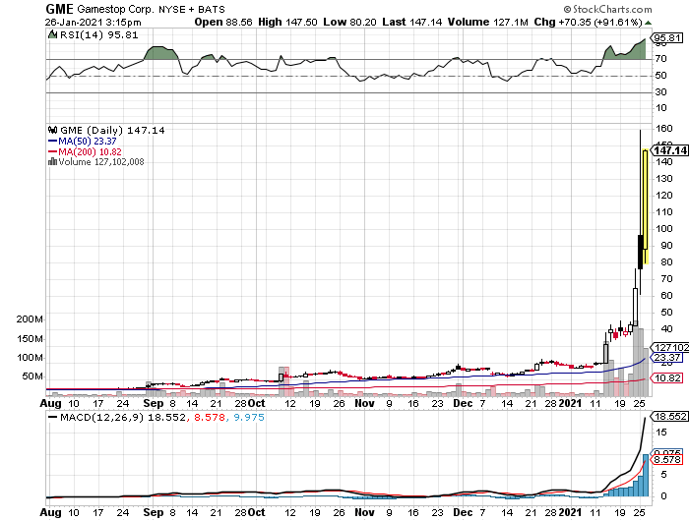Click the MA(50) 23.37 legend entry
689x521 pixels.
88,142
